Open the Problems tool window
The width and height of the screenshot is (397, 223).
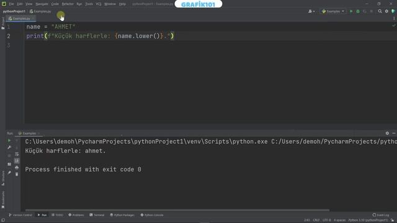(x=76, y=215)
